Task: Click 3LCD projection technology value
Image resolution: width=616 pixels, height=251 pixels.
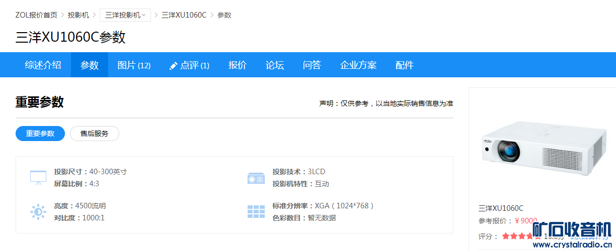Action: point(317,172)
